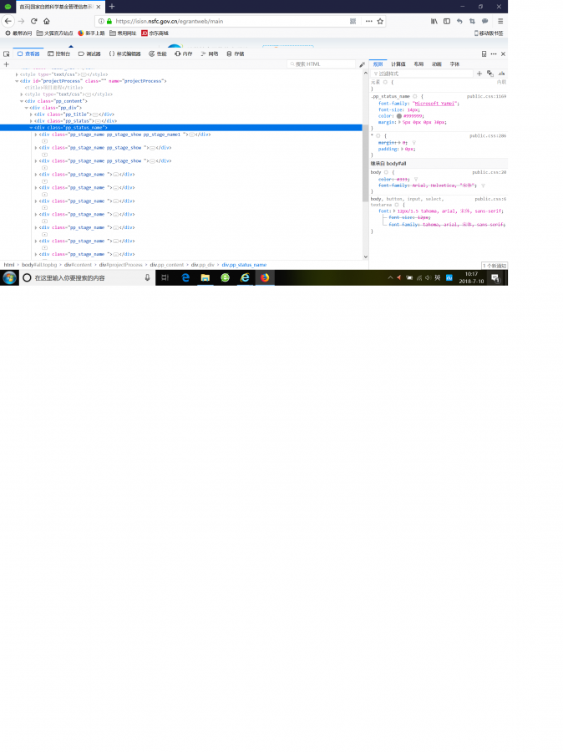Viewport: 563px width, 752px height.
Task: Add a new CSS rule with plus icon
Action: click(x=479, y=74)
